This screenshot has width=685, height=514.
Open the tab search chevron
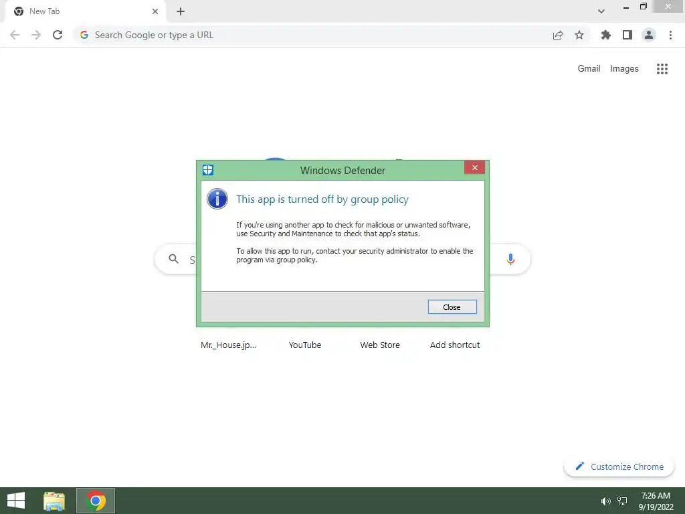[x=601, y=11]
